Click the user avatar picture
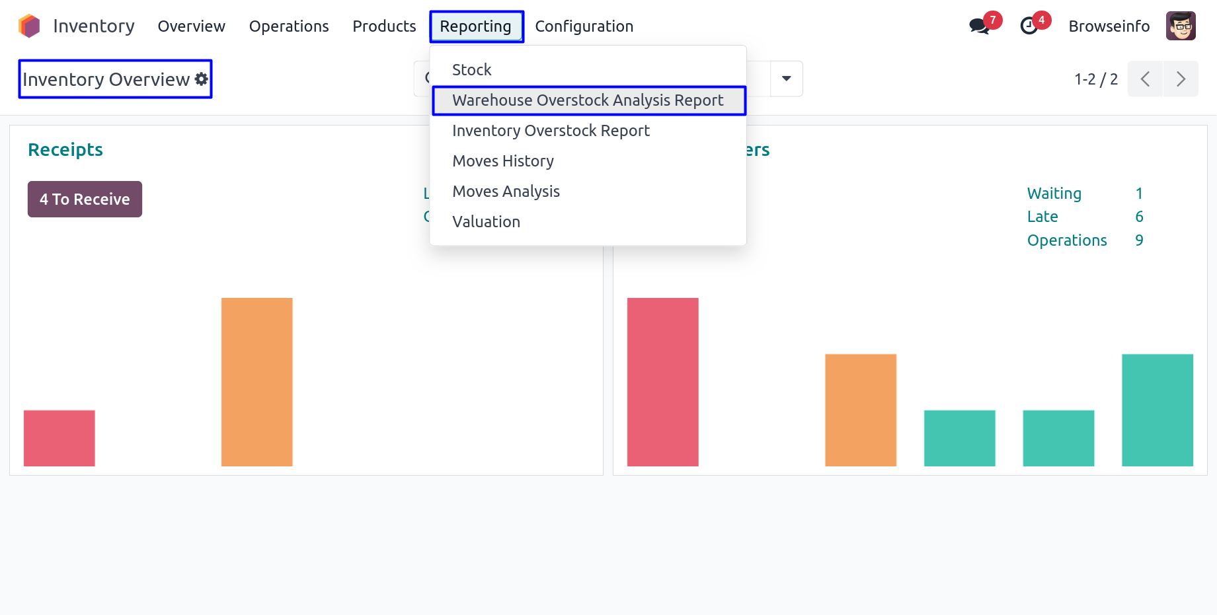The height and width of the screenshot is (615, 1217). point(1181,26)
